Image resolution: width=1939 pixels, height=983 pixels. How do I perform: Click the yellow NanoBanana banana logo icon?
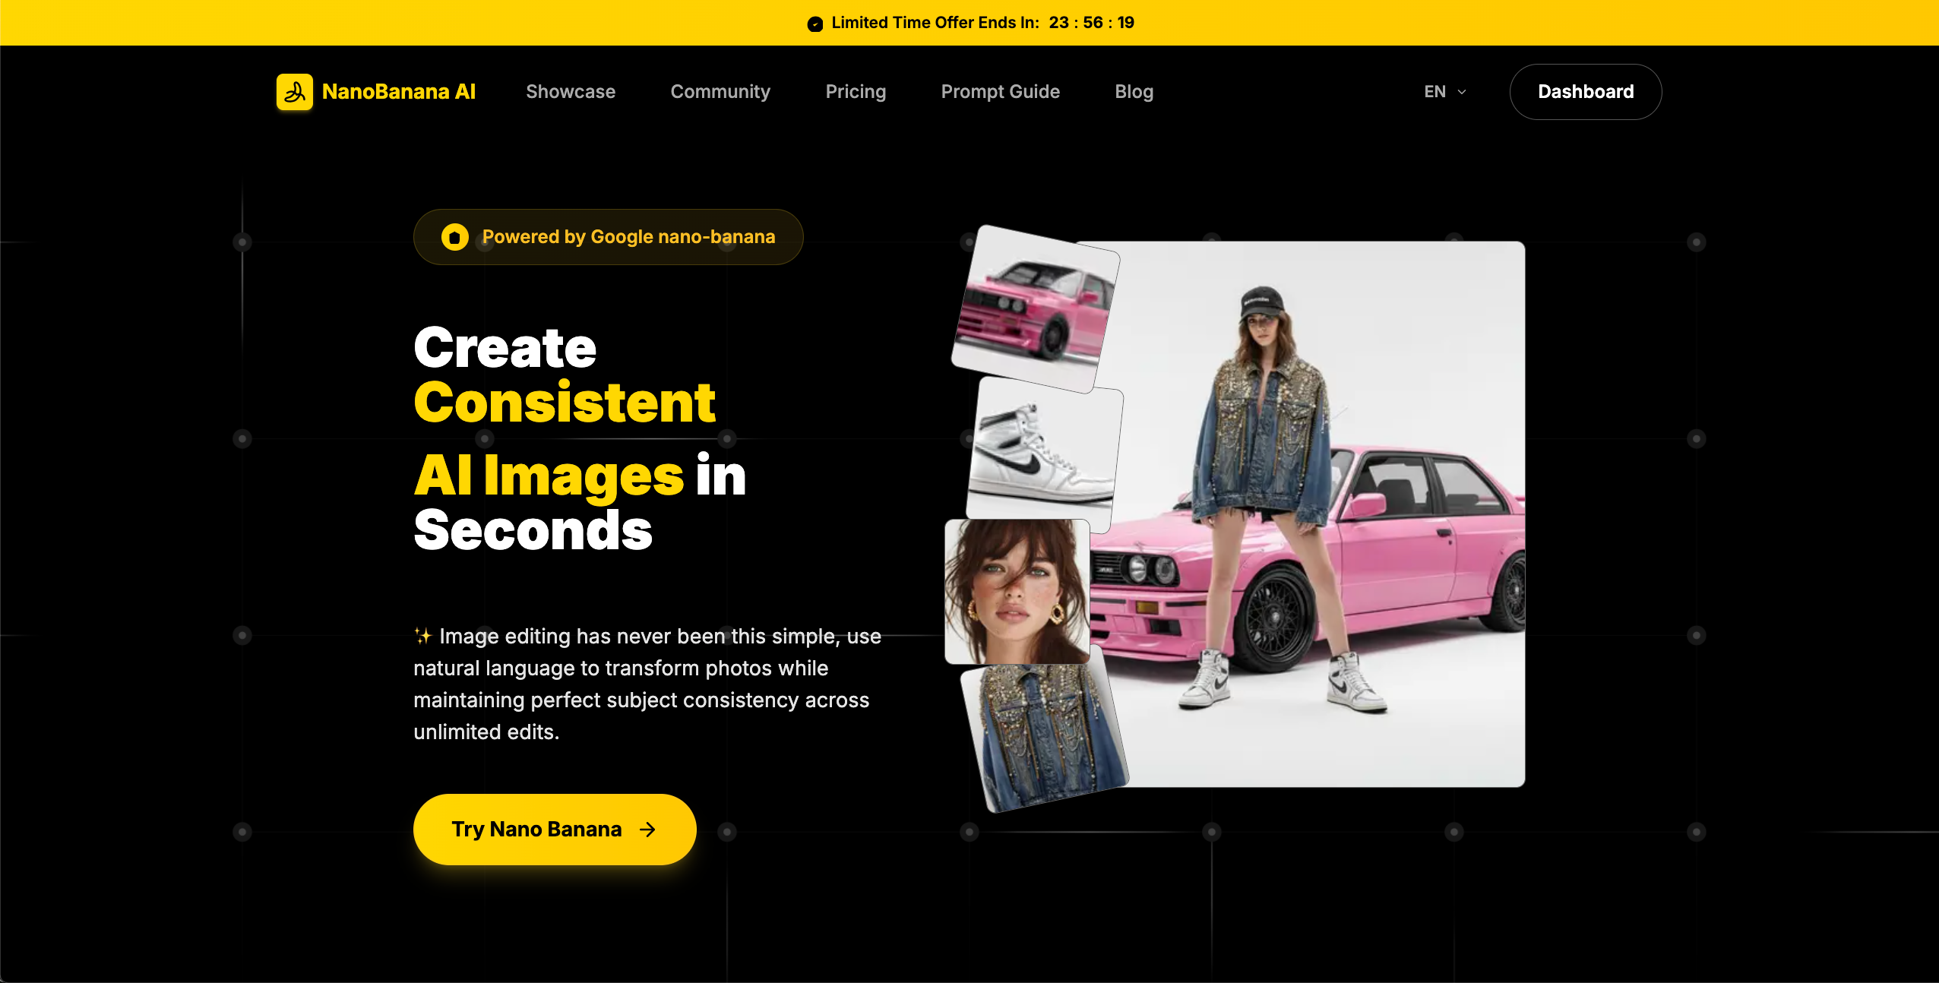[295, 91]
